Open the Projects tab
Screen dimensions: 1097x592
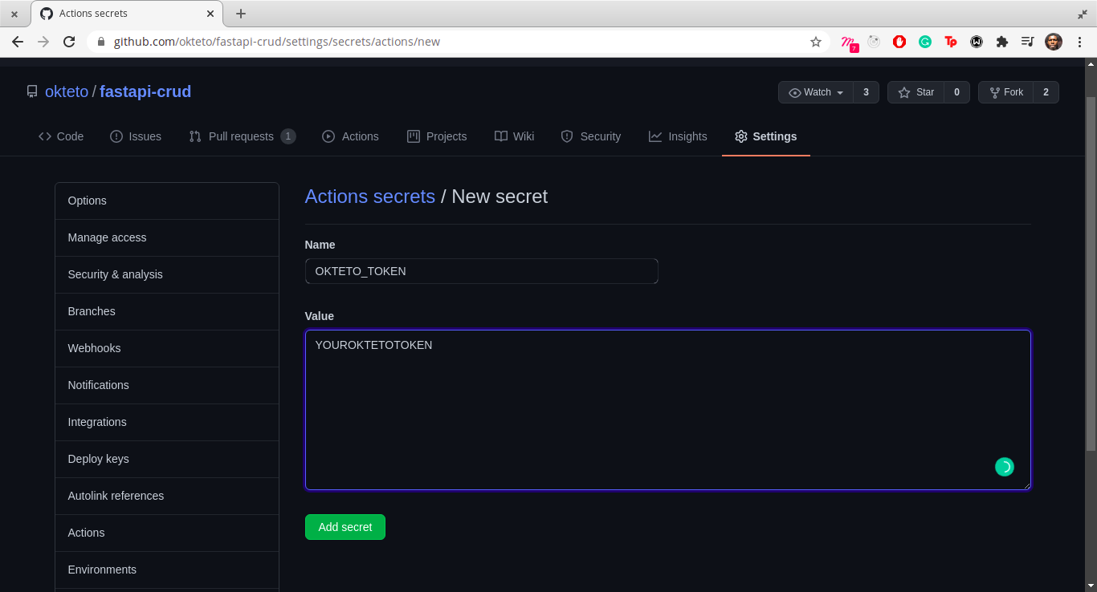[x=437, y=136]
